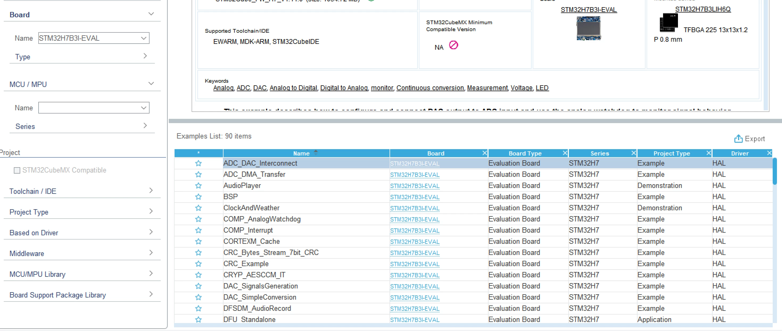Image resolution: width=782 pixels, height=331 pixels.
Task: Star the COMP_AnalogWatchdog example
Action: click(x=198, y=219)
